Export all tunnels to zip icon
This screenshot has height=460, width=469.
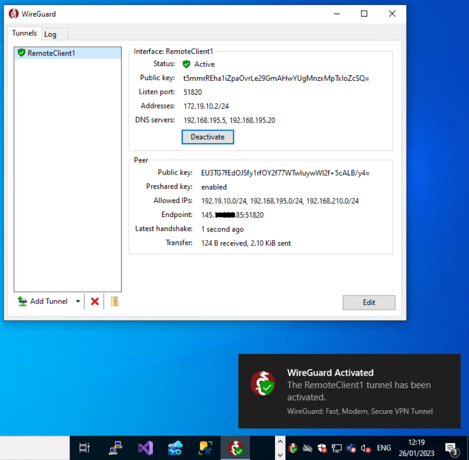click(114, 302)
